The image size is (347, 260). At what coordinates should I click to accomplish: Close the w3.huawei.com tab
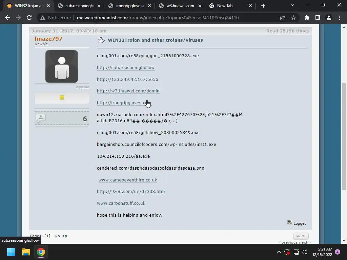click(200, 6)
